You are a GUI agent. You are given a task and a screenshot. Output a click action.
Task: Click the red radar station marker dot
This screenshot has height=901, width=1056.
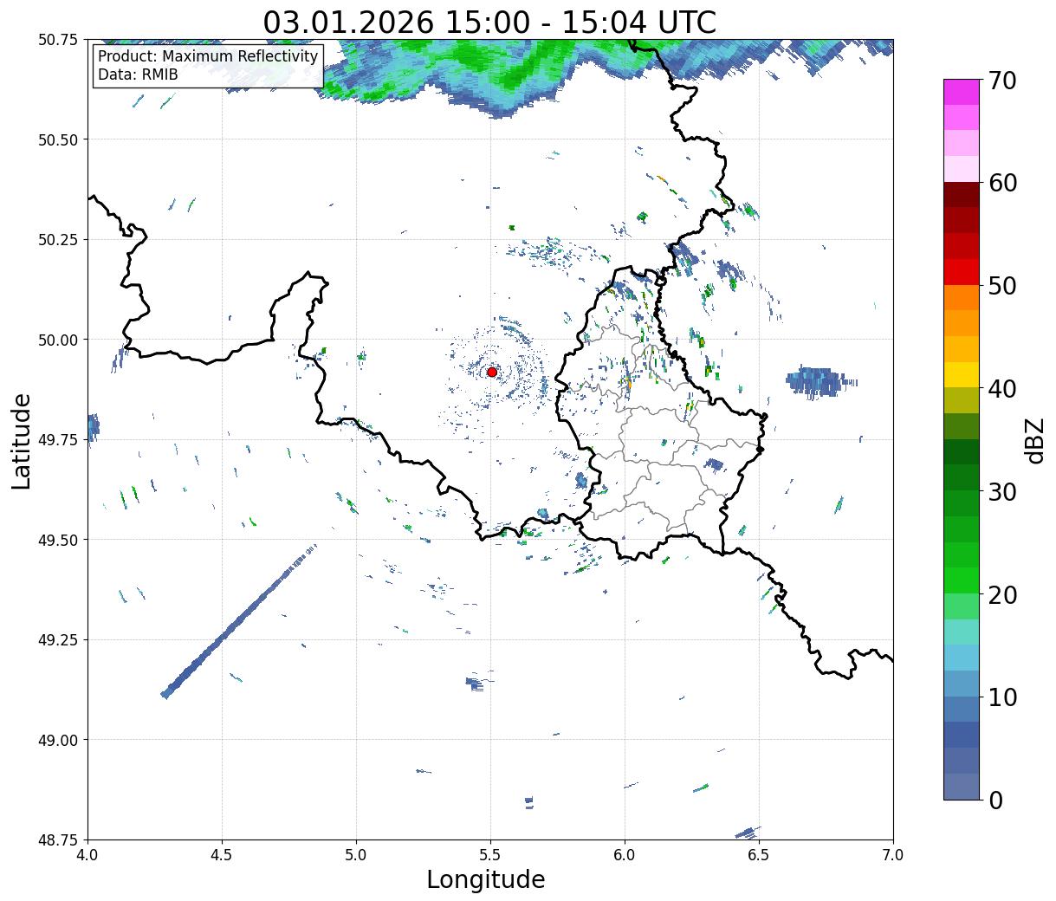point(491,372)
